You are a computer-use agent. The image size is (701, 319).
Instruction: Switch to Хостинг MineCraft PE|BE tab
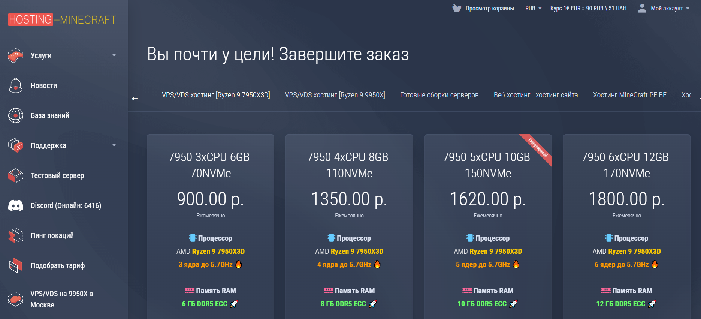[x=630, y=95]
